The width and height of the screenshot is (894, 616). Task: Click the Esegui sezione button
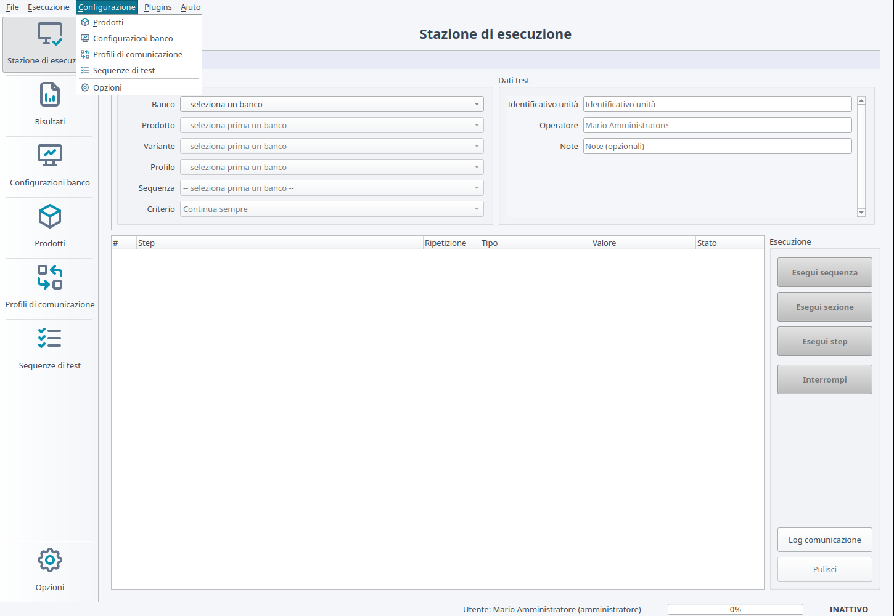click(825, 307)
